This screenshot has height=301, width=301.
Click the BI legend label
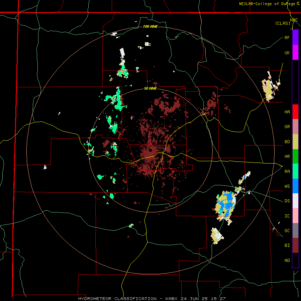click(x=287, y=245)
